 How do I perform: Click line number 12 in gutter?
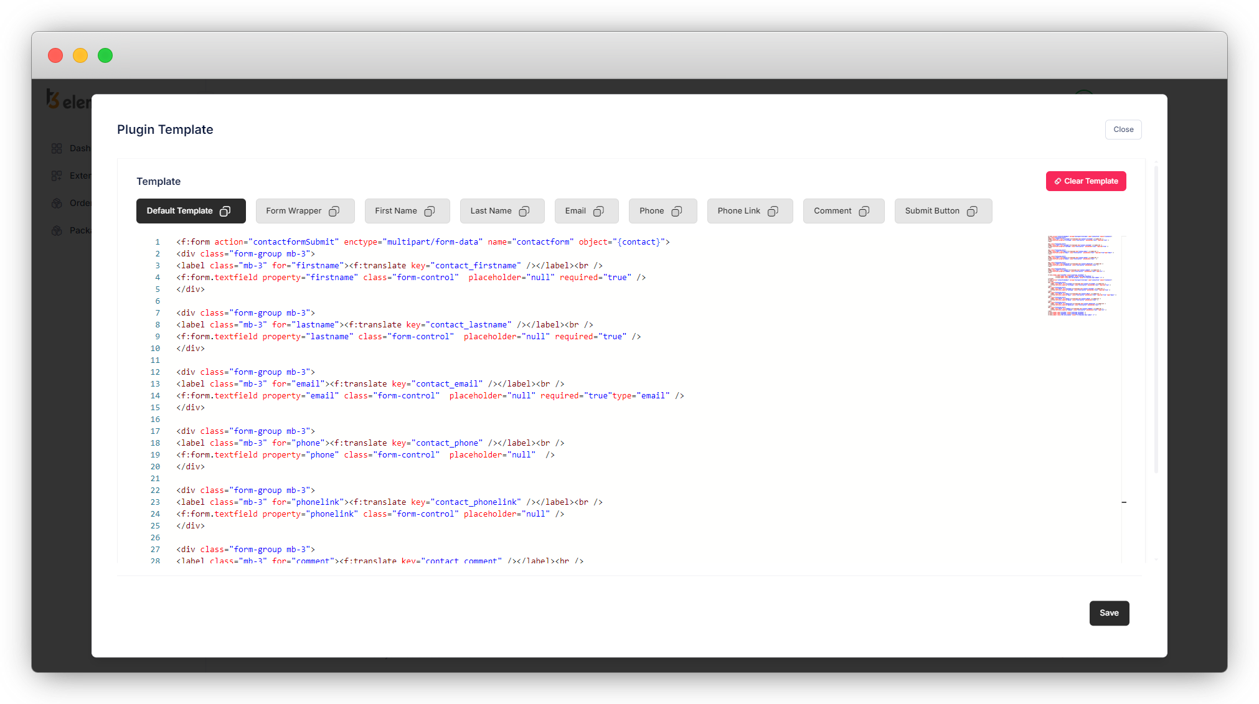[x=155, y=372]
